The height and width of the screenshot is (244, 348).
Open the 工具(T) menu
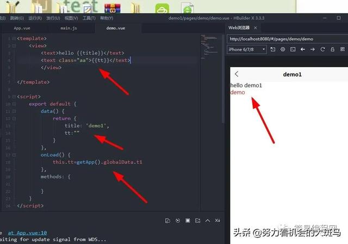pyautogui.click(x=89, y=18)
